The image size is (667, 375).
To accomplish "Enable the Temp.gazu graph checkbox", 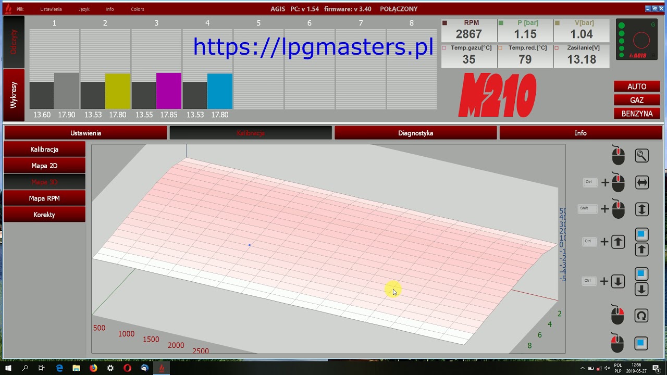I will tap(444, 48).
